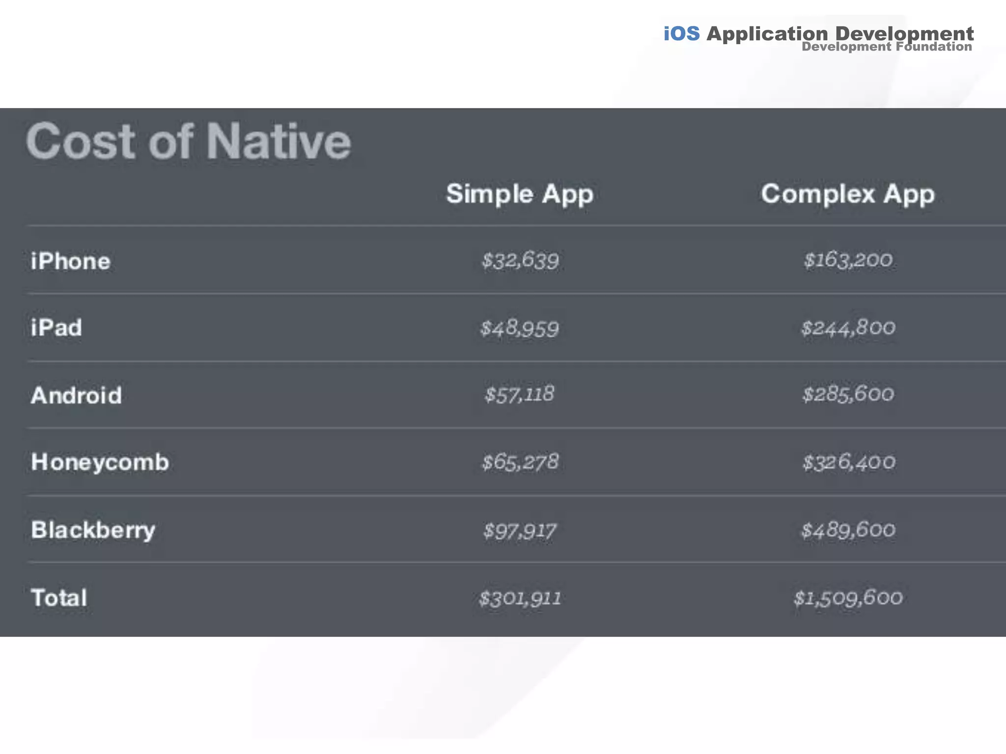Click the 'iOS Application Development' title

[818, 33]
